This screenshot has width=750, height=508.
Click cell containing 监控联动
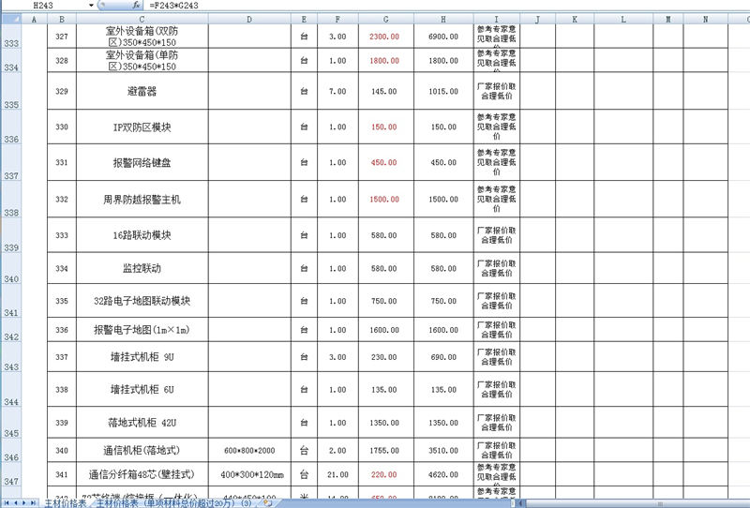tap(142, 268)
